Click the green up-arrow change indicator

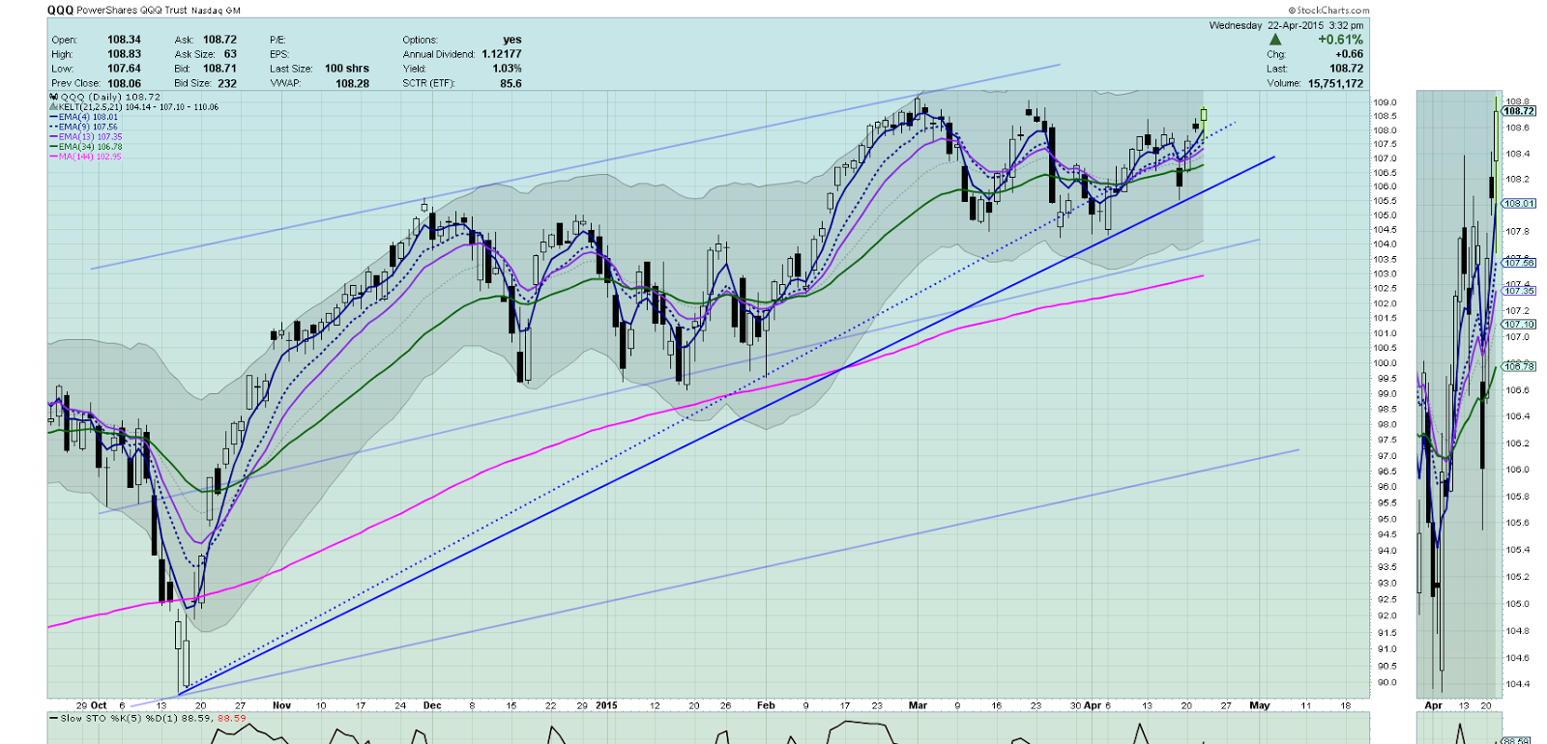coord(1275,40)
